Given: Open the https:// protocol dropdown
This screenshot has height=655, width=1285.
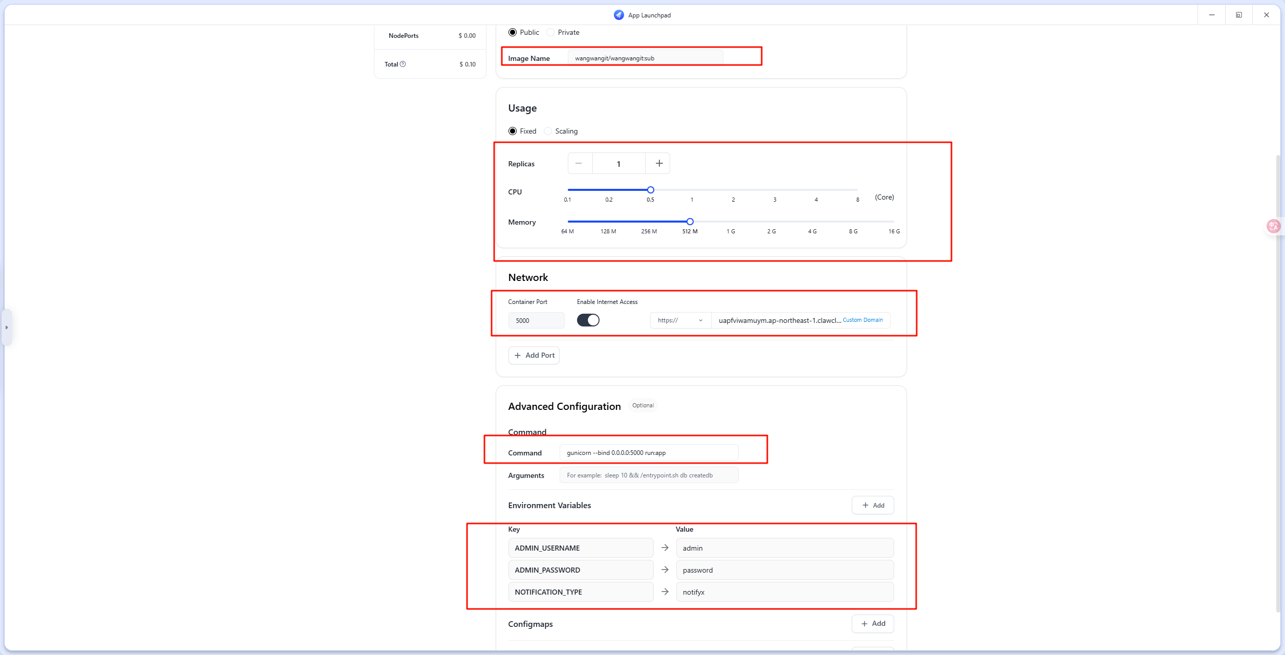Looking at the screenshot, I should (x=680, y=320).
